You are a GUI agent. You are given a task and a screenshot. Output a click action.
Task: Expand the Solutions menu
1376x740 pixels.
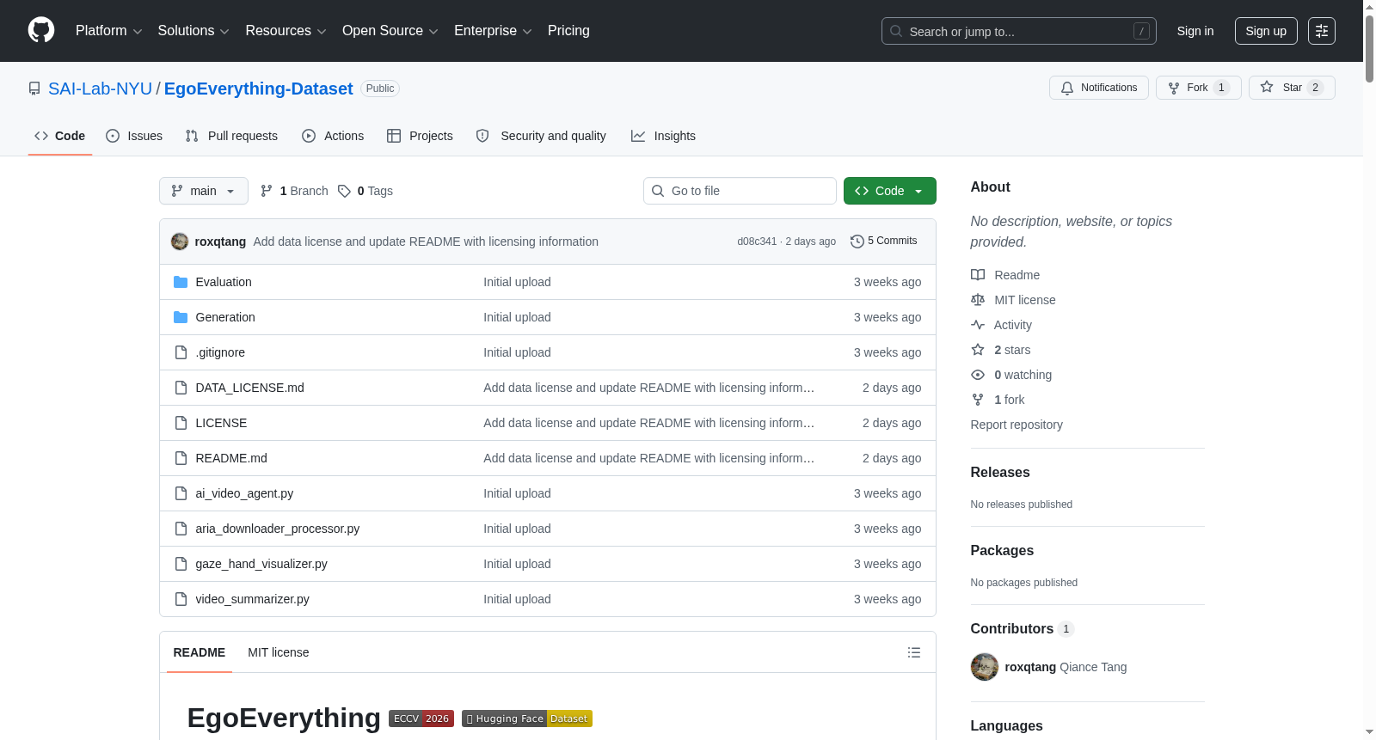[193, 31]
